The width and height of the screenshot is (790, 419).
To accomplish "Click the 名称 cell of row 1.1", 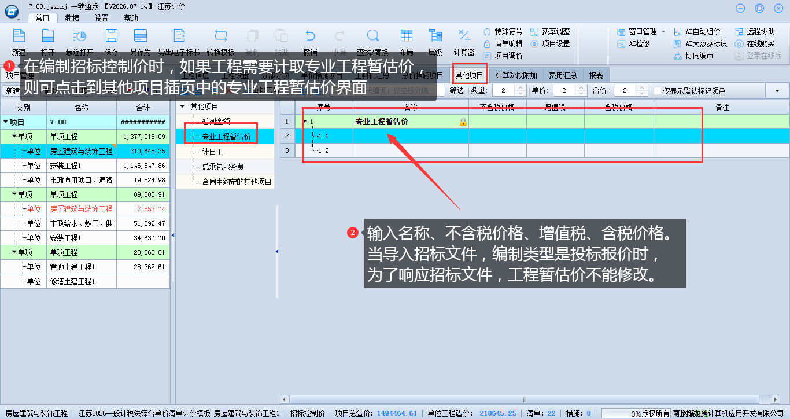I will pos(411,136).
